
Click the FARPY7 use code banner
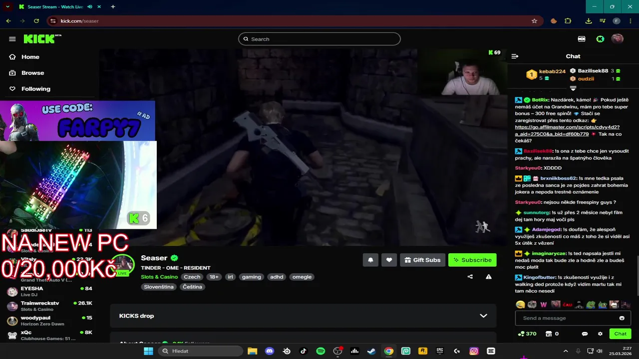click(x=78, y=121)
